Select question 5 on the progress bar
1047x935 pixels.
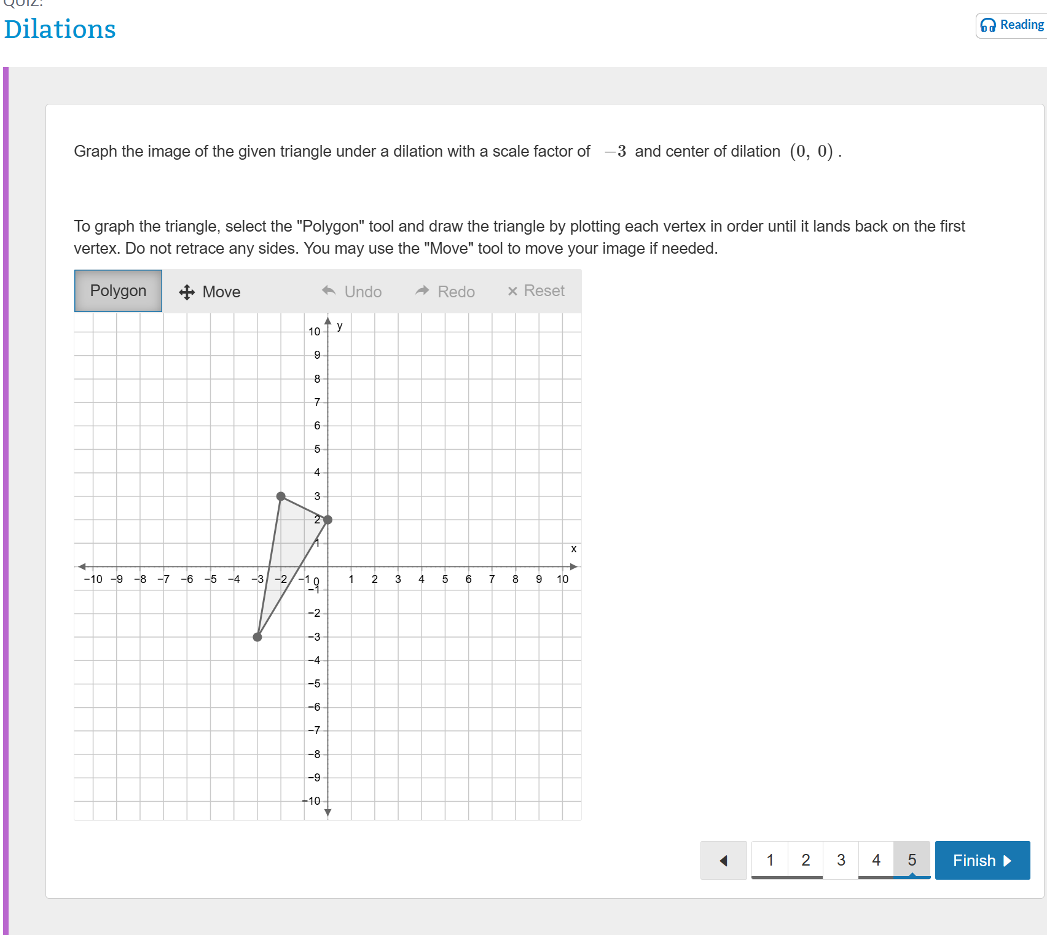point(911,859)
